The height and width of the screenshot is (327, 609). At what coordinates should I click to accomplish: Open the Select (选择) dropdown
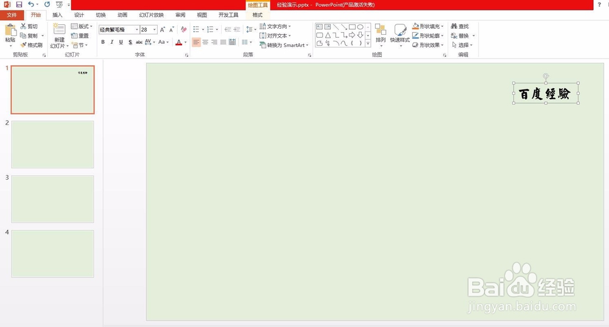pos(462,45)
